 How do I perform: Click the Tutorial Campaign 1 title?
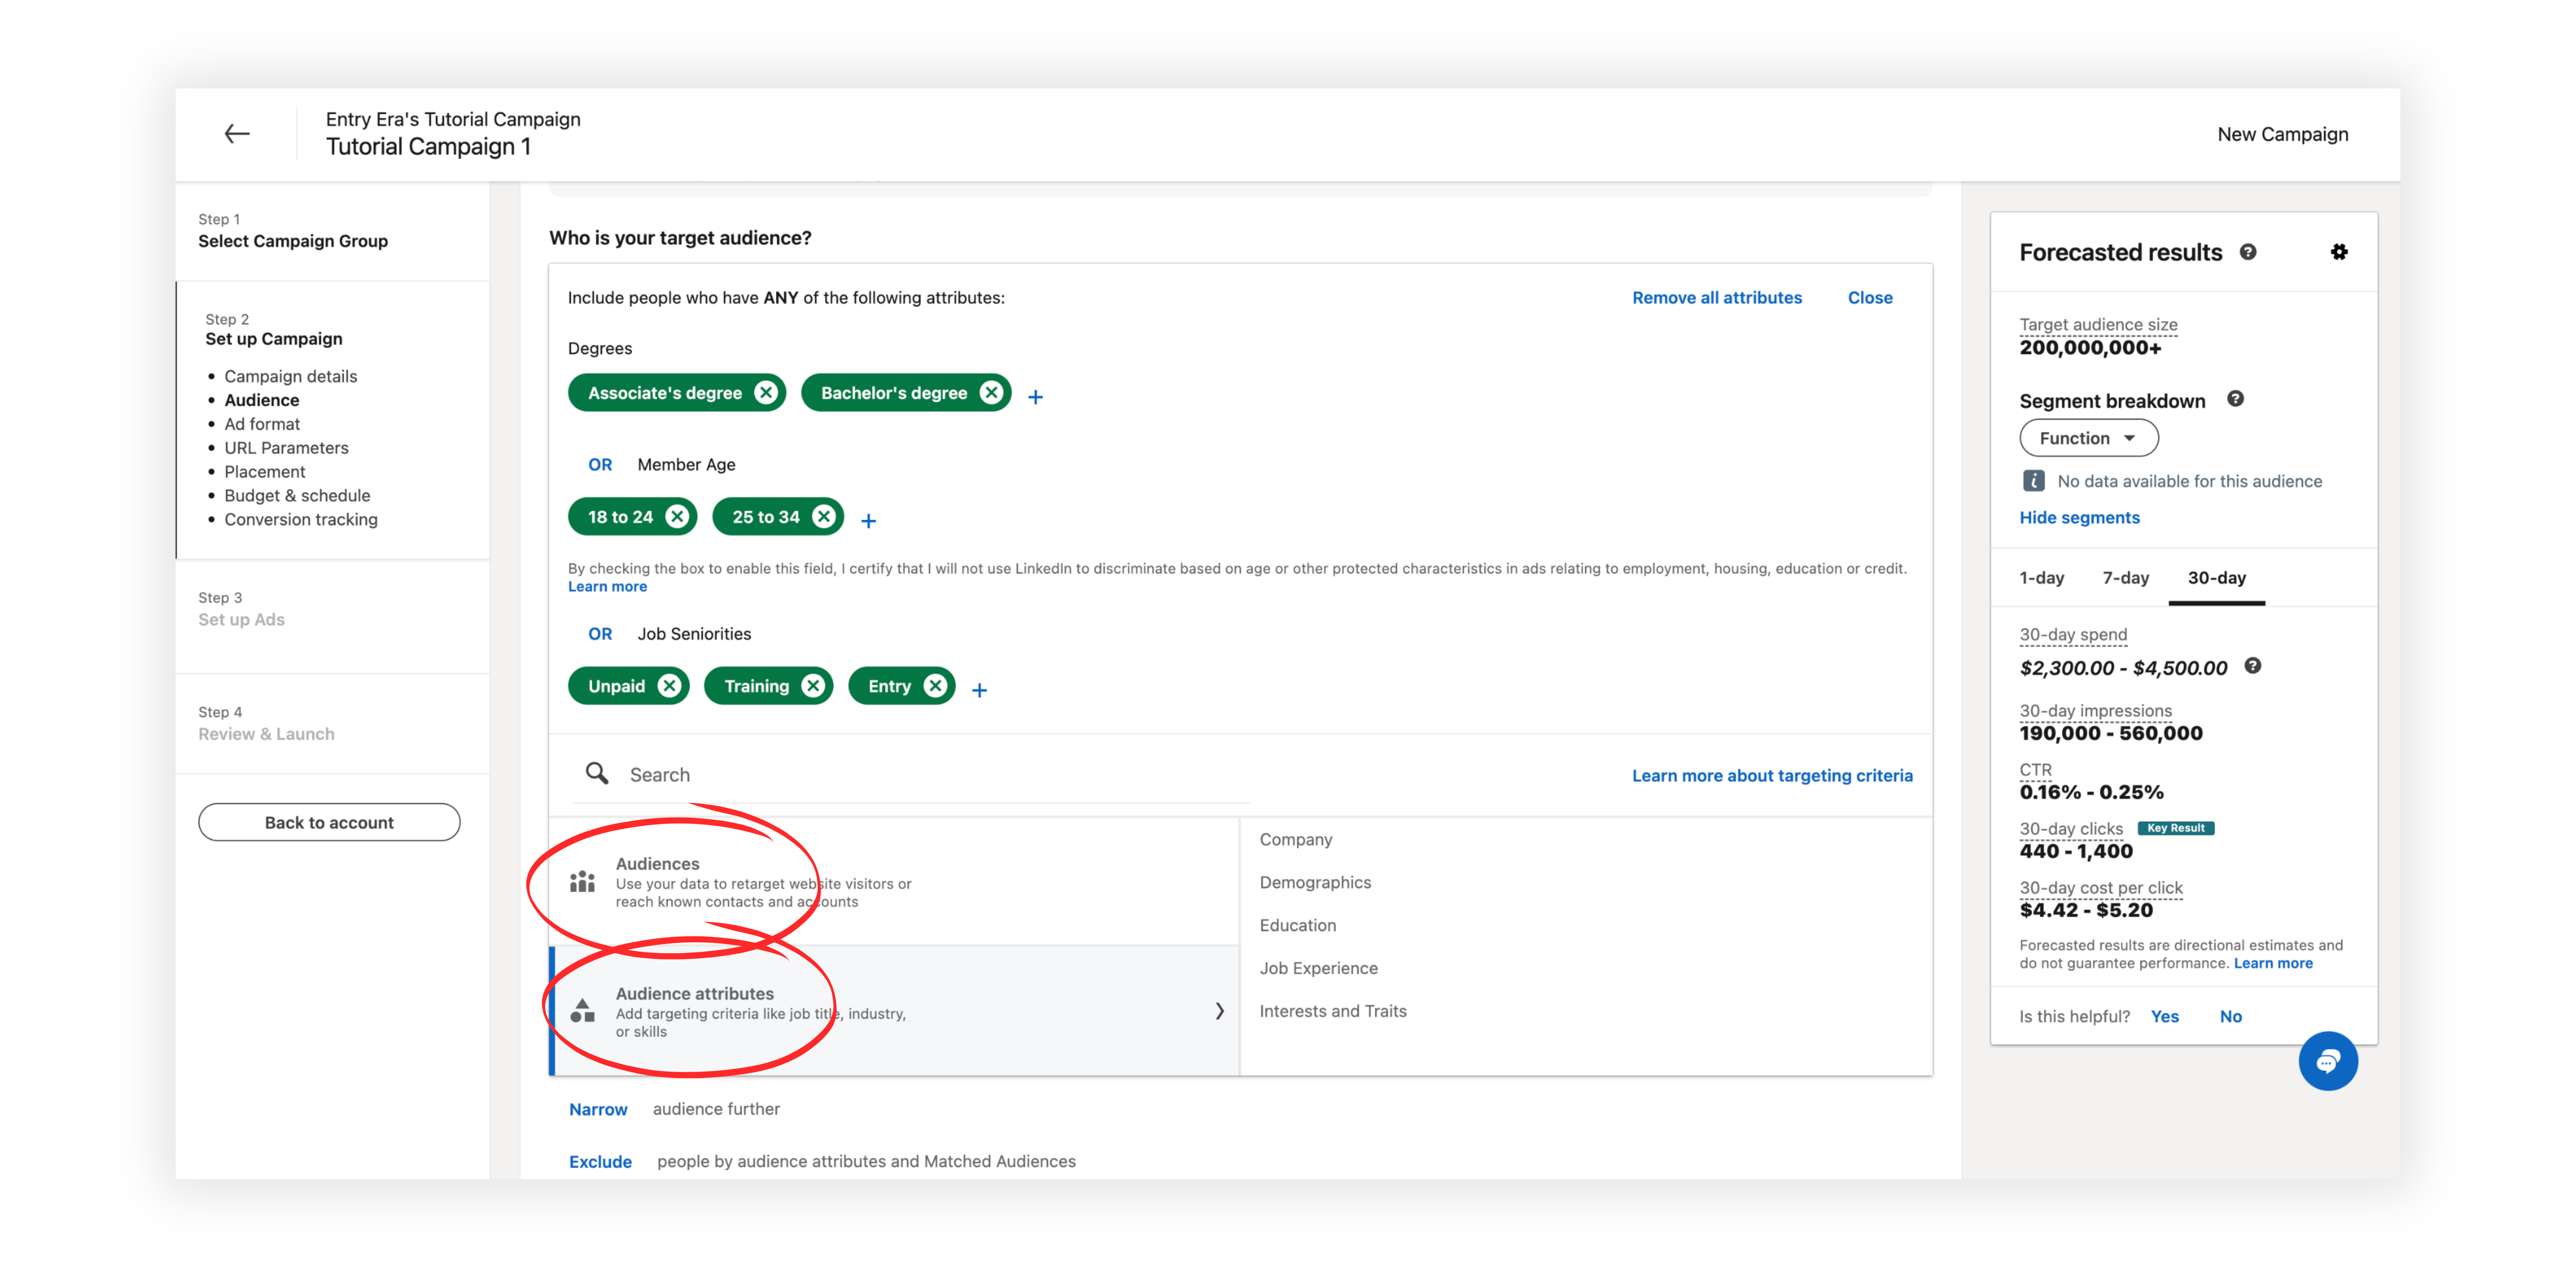(428, 146)
